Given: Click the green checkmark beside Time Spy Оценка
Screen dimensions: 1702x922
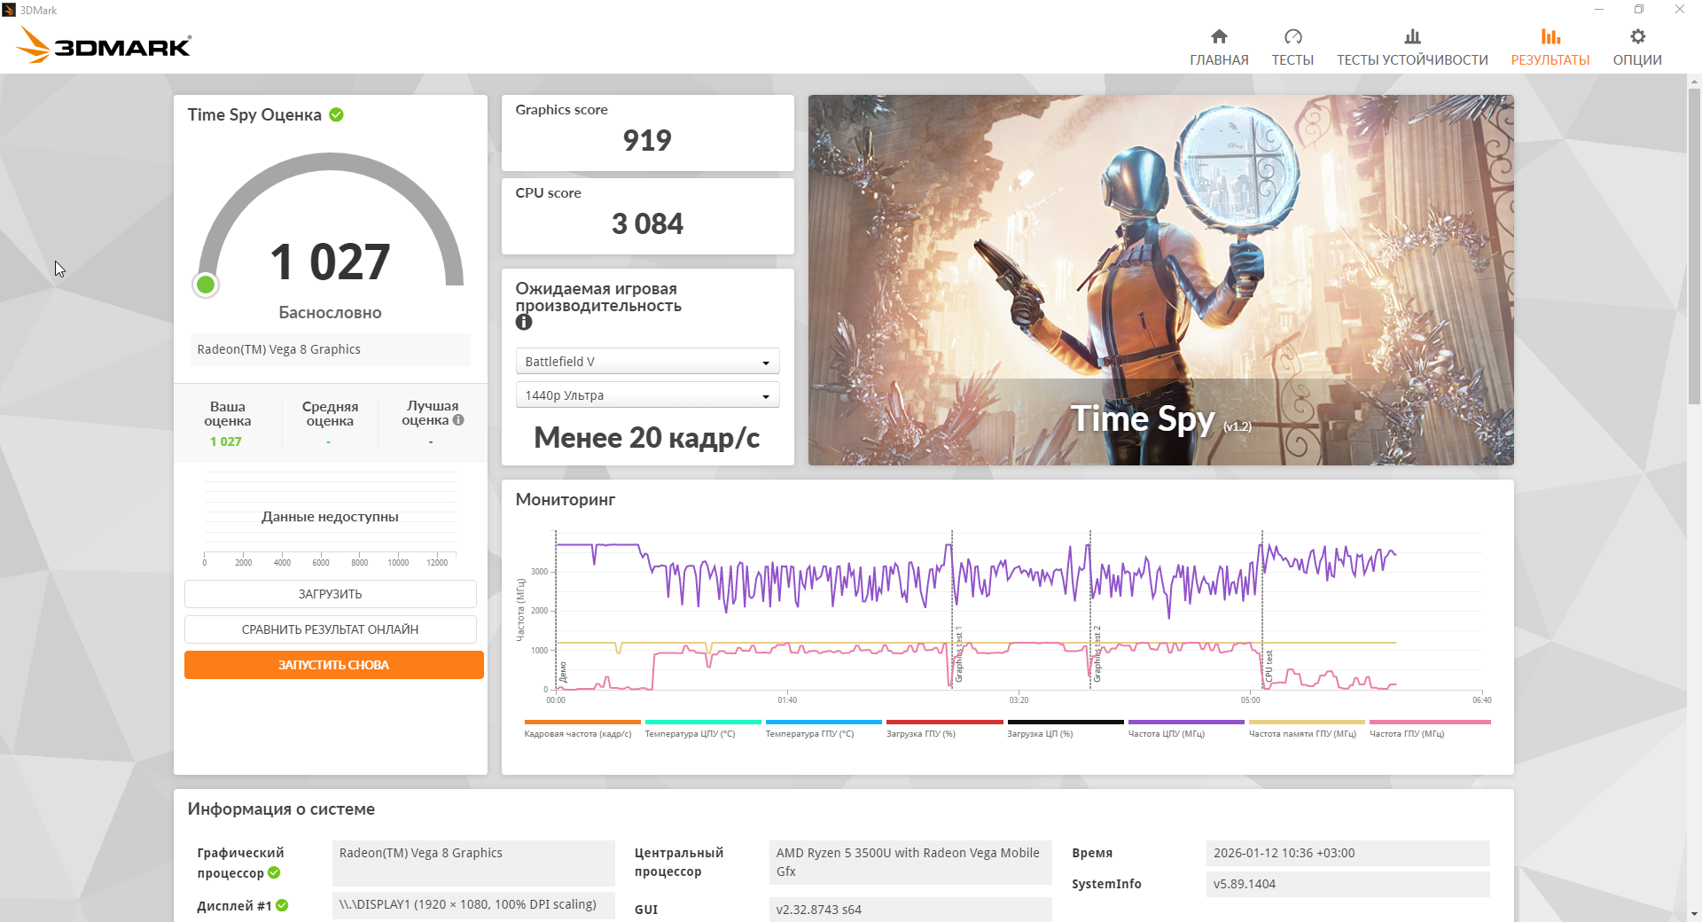Looking at the screenshot, I should click(337, 114).
